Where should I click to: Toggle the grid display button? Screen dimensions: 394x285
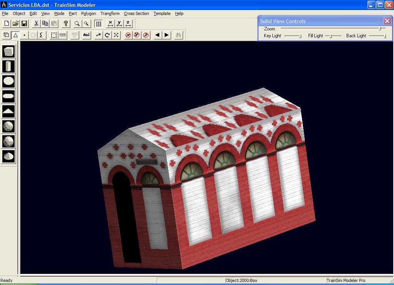pyautogui.click(x=98, y=24)
